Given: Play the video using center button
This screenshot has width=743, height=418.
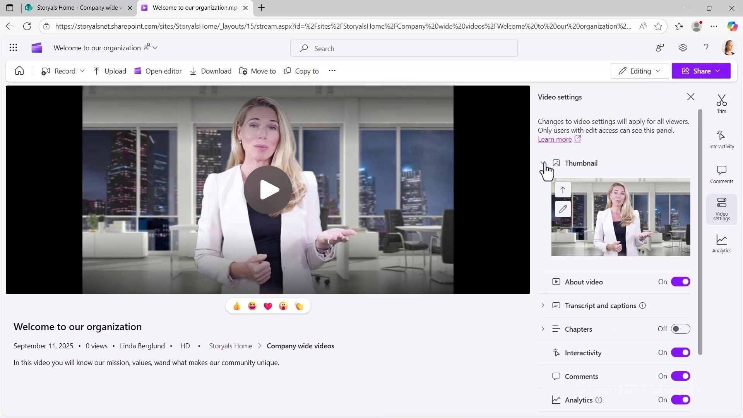Looking at the screenshot, I should tap(268, 190).
